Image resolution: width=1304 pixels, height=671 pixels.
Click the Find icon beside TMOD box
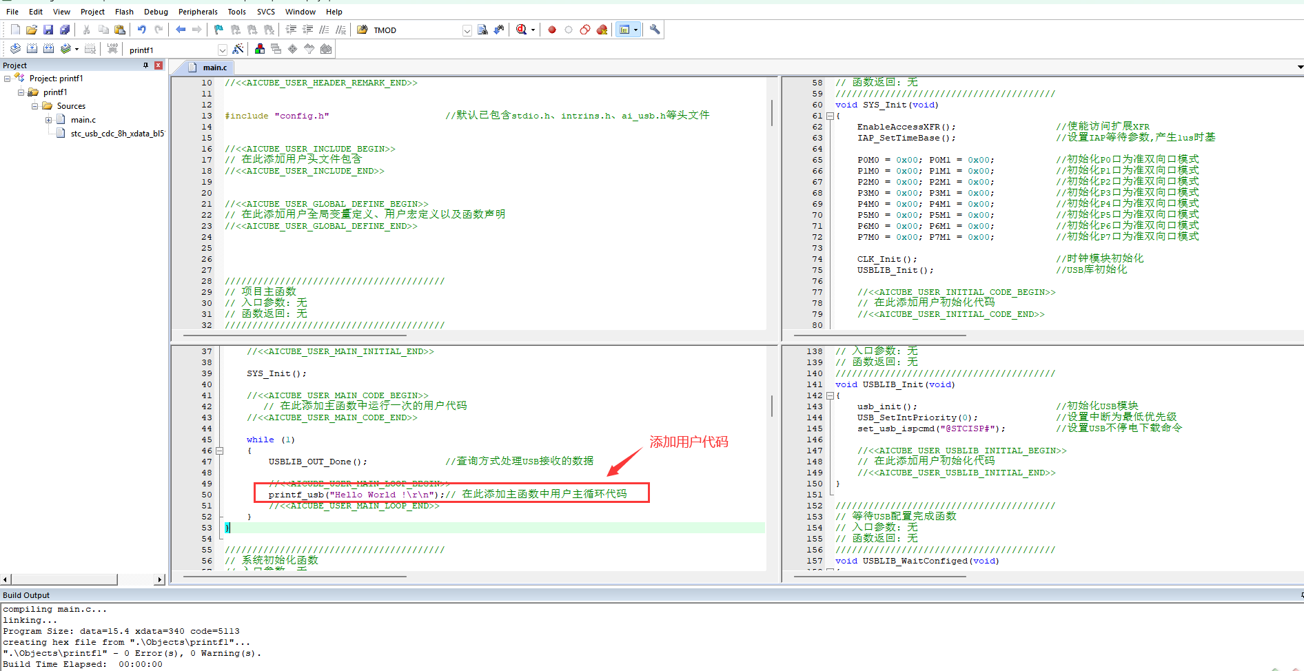pyautogui.click(x=482, y=30)
